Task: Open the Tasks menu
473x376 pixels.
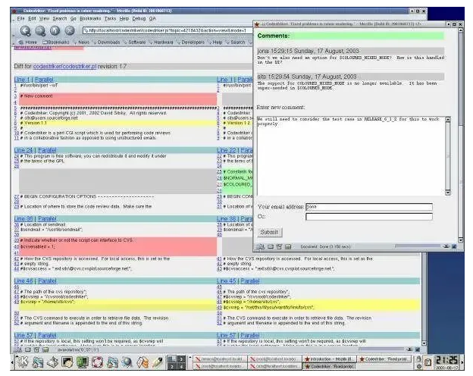Action: coord(110,19)
